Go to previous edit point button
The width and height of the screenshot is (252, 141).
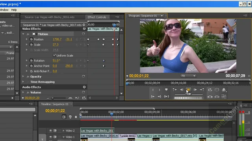pyautogui.click(x=175, y=90)
